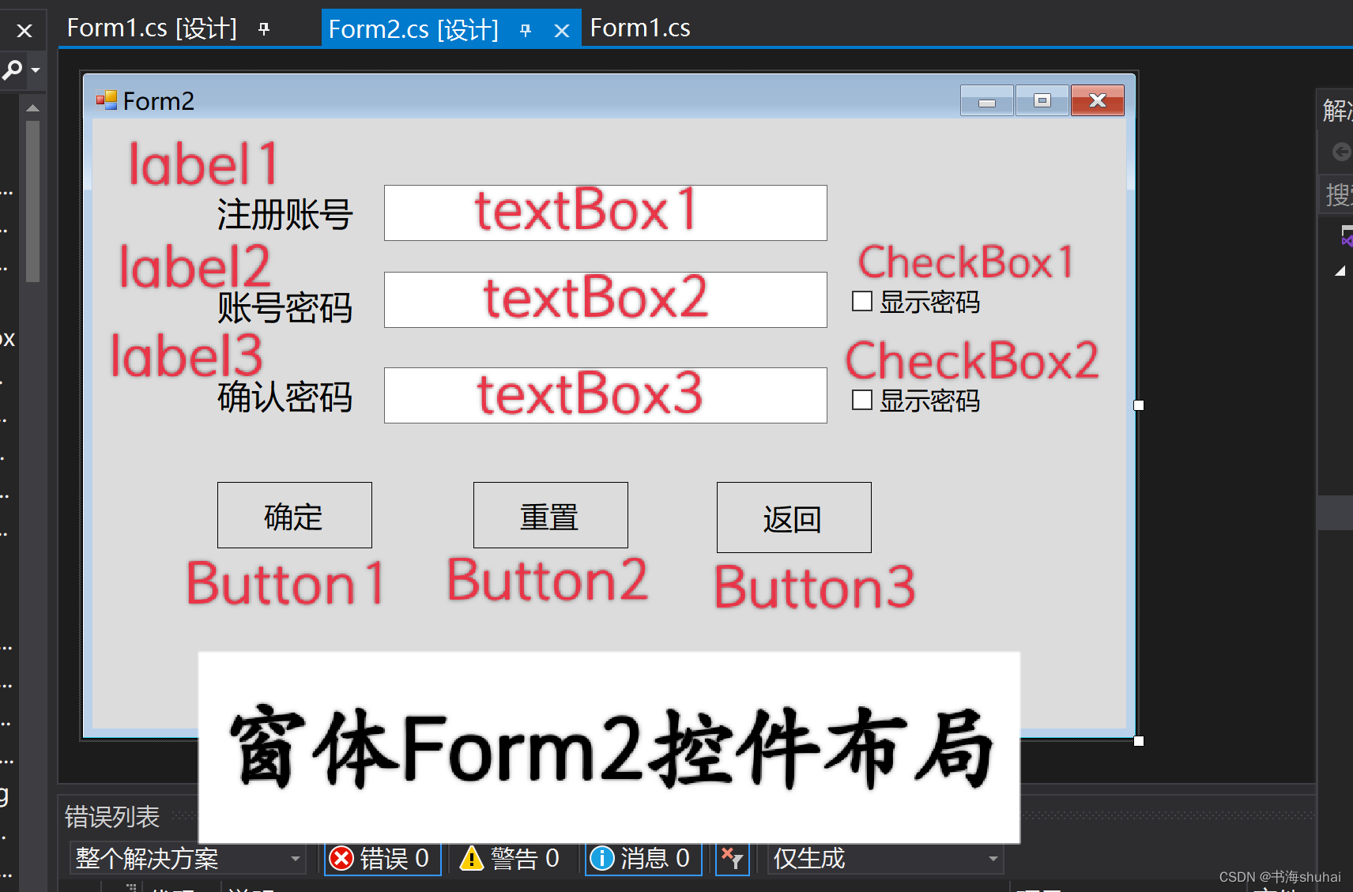The image size is (1353, 892).
Task: Click the toolbox search magnifier icon
Action: (13, 70)
